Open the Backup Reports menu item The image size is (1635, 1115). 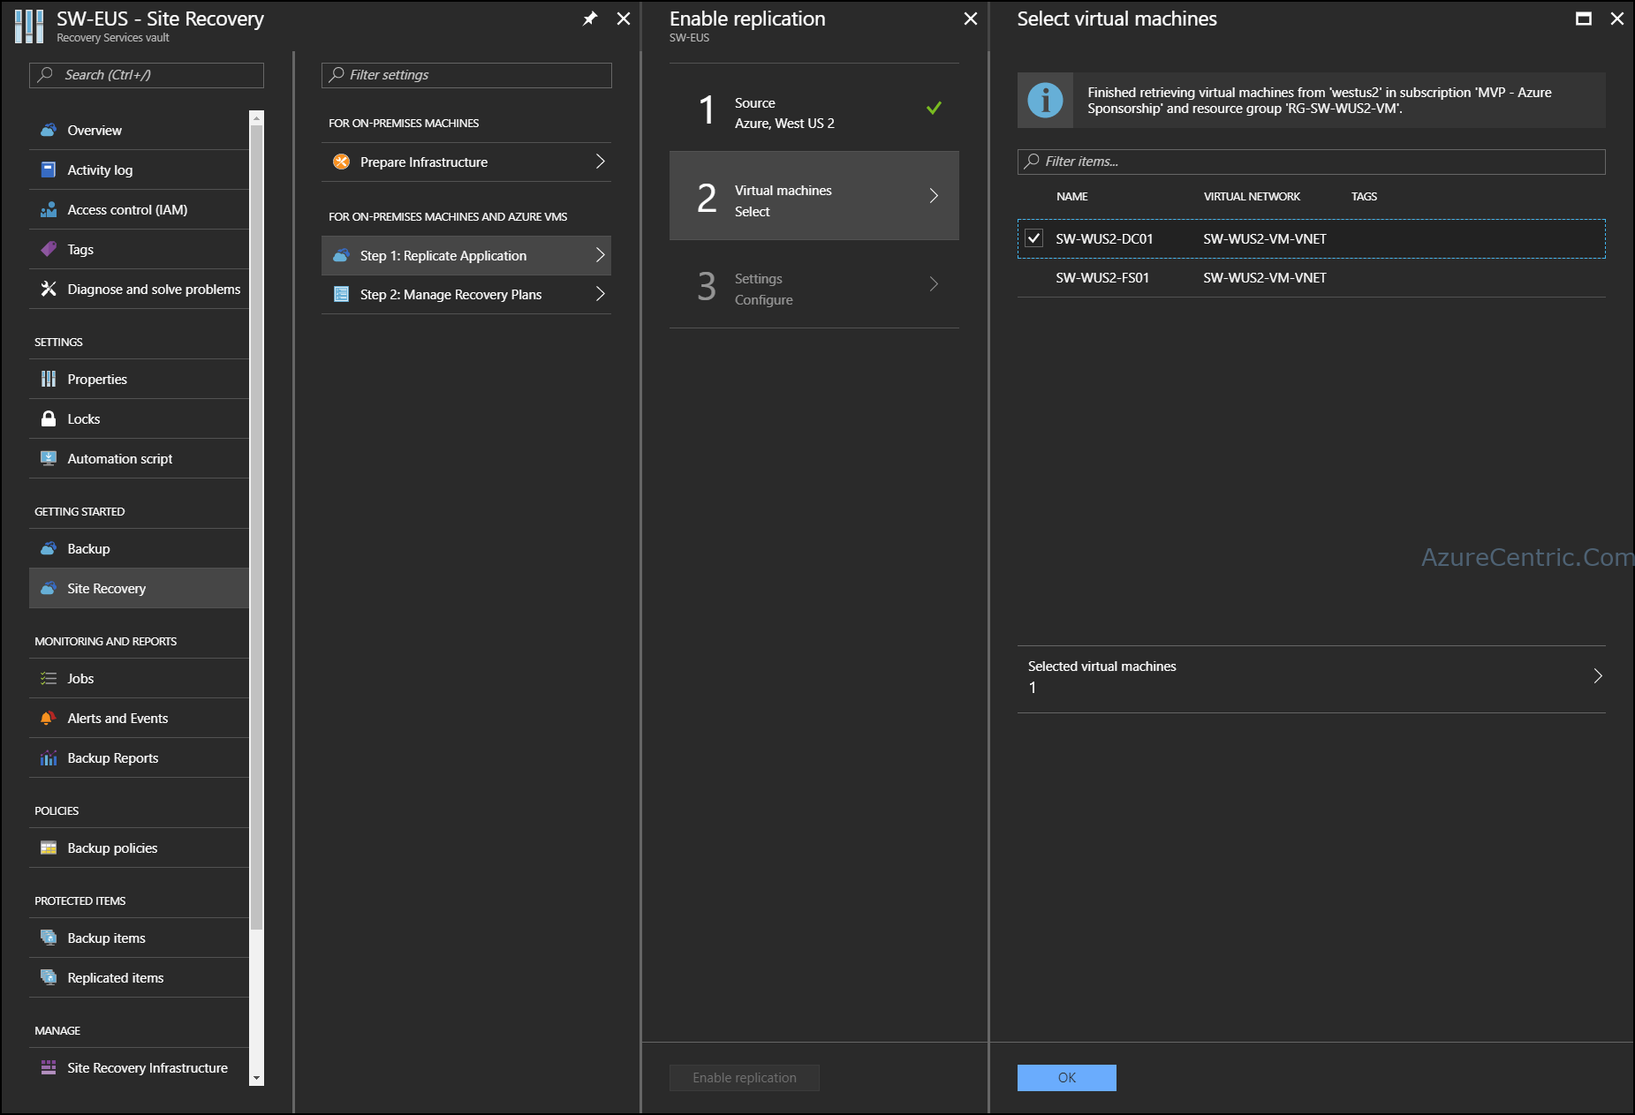[140, 757]
